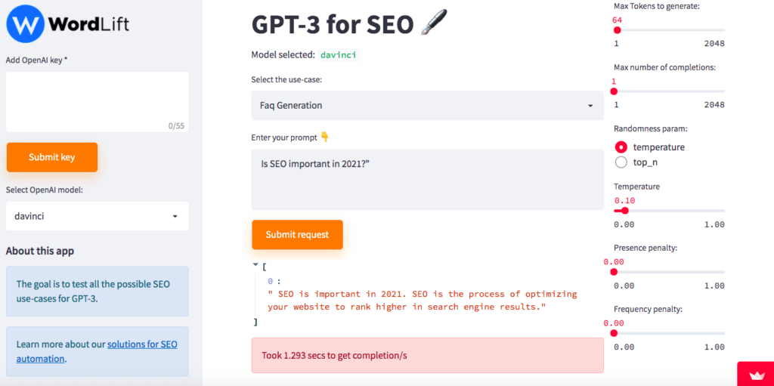The height and width of the screenshot is (386, 774).
Task: Click the Submit key button
Action: click(x=52, y=157)
